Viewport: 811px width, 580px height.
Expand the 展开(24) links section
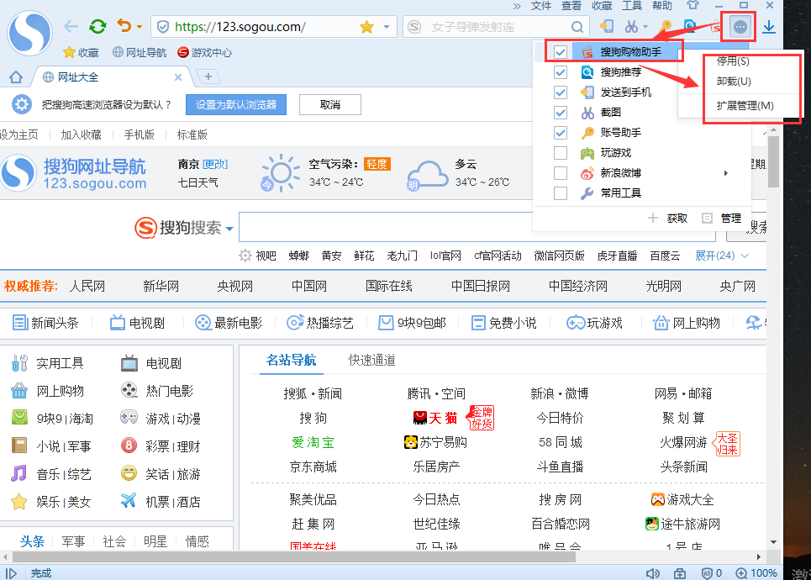(x=716, y=255)
